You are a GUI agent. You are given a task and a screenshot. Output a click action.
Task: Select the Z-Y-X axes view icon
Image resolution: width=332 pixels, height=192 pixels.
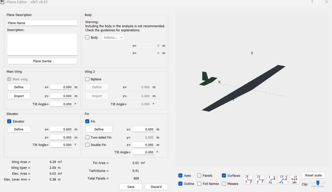coord(260,180)
